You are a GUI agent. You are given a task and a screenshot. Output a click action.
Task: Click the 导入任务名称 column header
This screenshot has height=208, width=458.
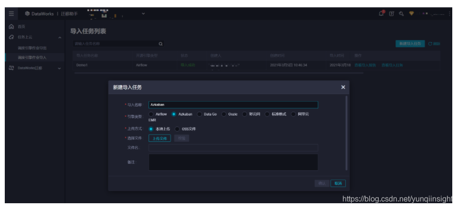[87, 55]
